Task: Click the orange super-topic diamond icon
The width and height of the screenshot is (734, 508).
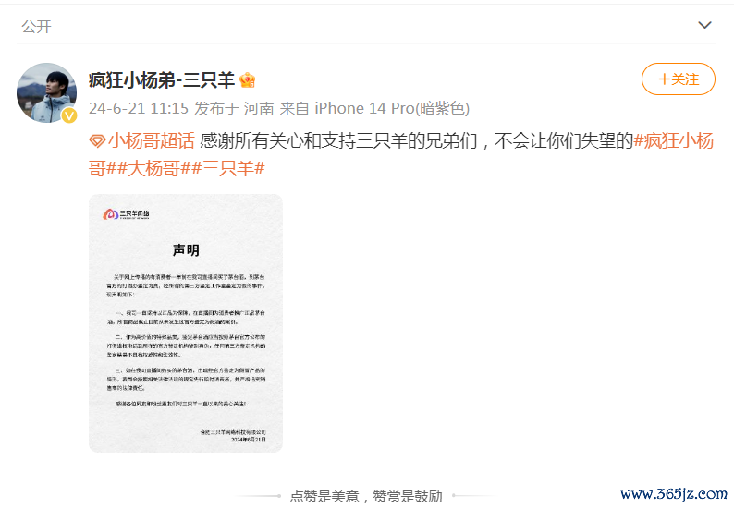Action: 97,140
